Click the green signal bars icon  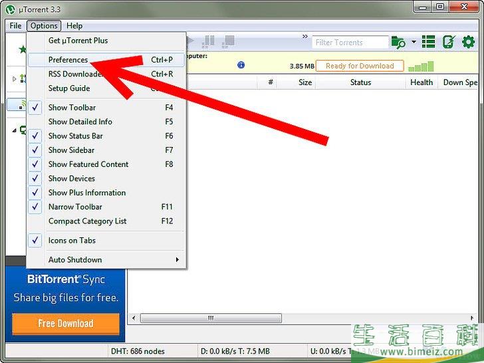420,66
